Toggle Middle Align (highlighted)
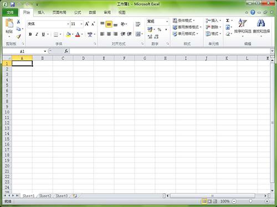This screenshot has height=207, width=277. 109,24
